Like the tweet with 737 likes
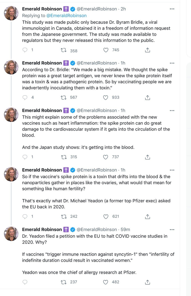Image resolution: width=191 pixels, height=296 pixels. (106, 157)
